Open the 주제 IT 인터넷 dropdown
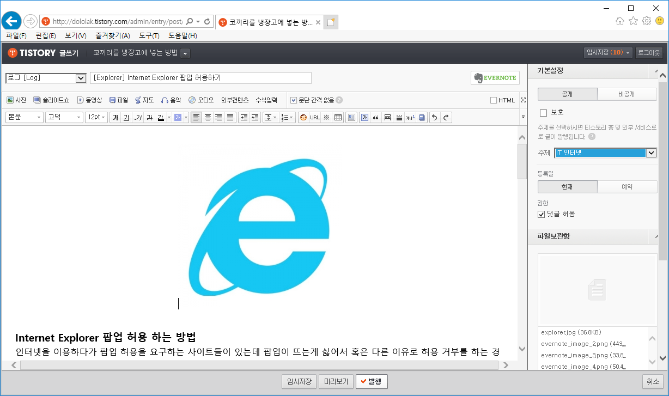 point(605,153)
